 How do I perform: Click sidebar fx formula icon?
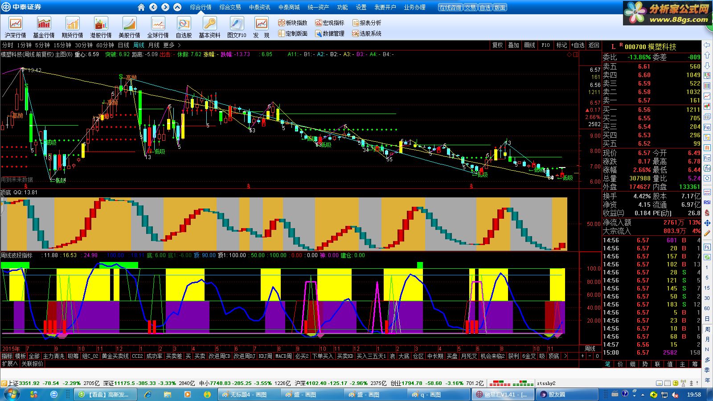pos(707,168)
